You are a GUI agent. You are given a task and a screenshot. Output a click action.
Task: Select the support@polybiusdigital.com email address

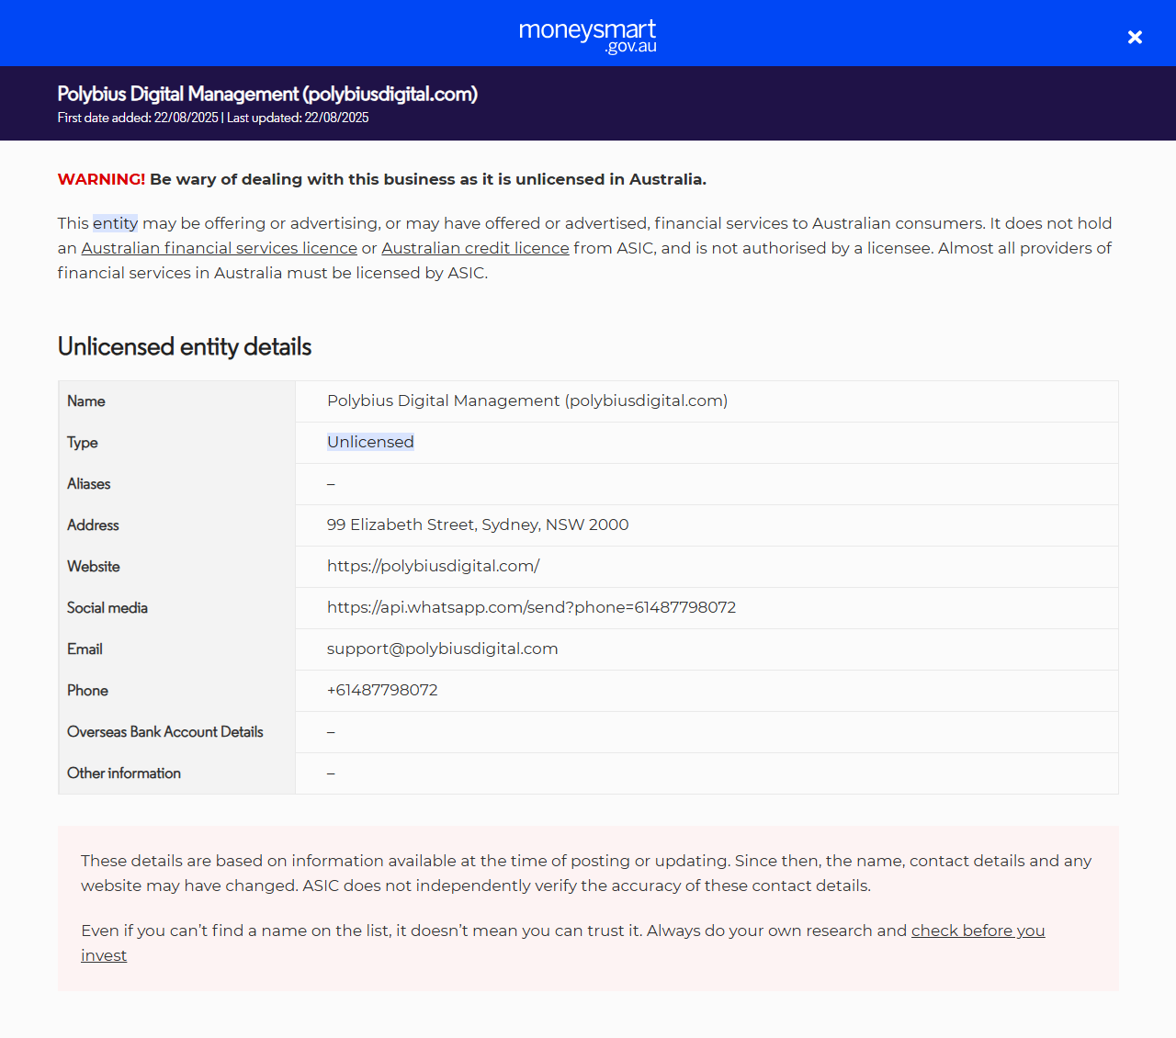click(442, 649)
